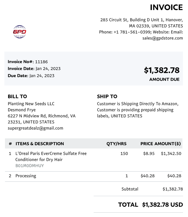Click the supergreatdealz@gmail.com email
Viewport: 188px width, 217px height.
[x=35, y=128]
